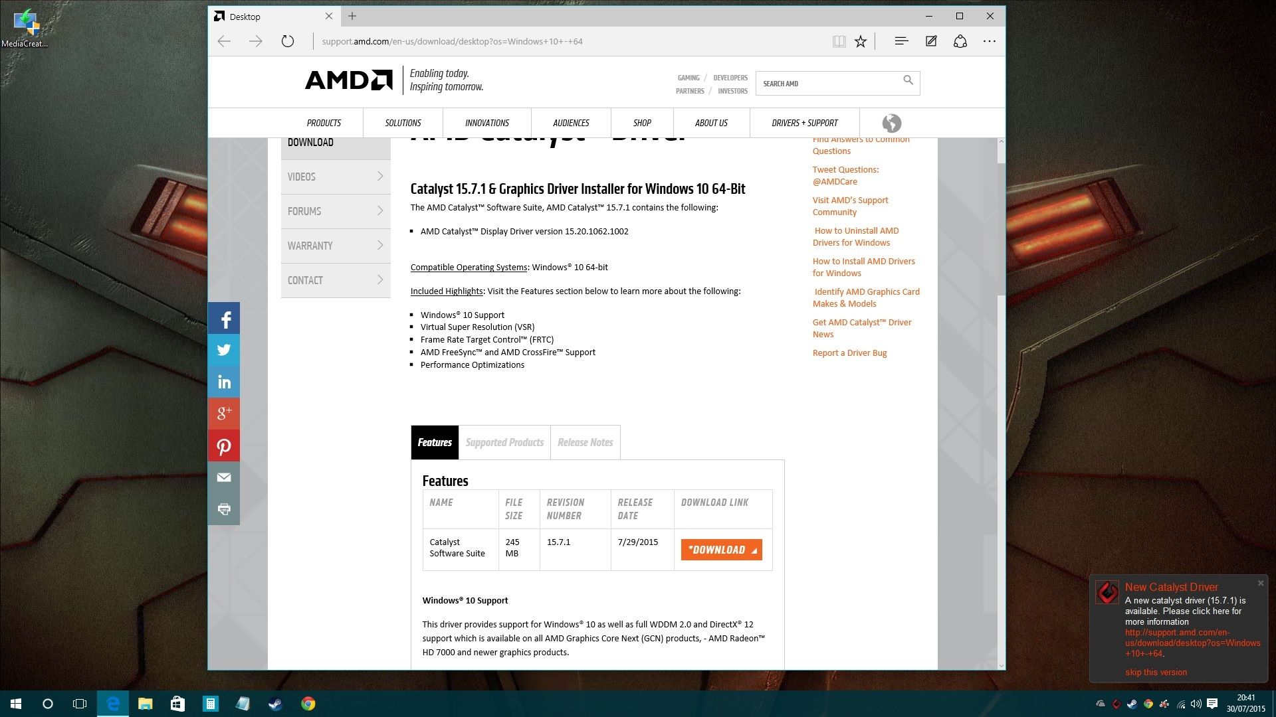This screenshot has width=1276, height=717.
Task: Open the Windows Start menu
Action: point(16,704)
